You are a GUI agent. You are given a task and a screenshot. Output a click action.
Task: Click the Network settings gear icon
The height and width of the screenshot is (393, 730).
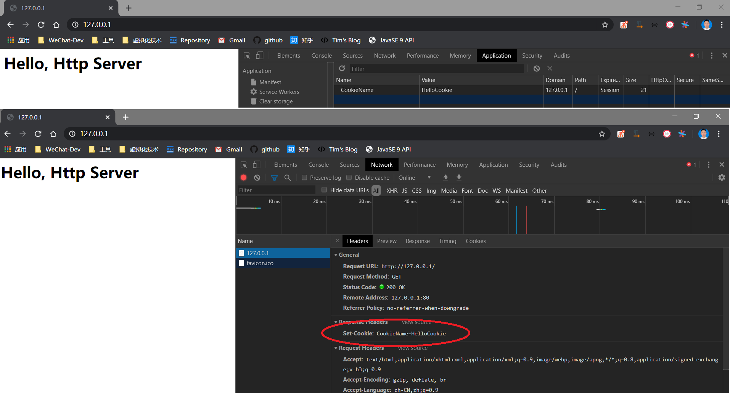click(x=722, y=177)
